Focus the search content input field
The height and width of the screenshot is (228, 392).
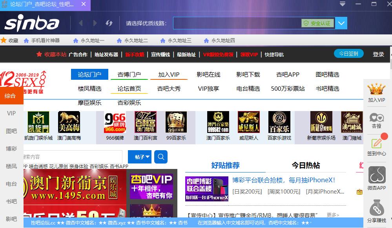[x=73, y=157]
